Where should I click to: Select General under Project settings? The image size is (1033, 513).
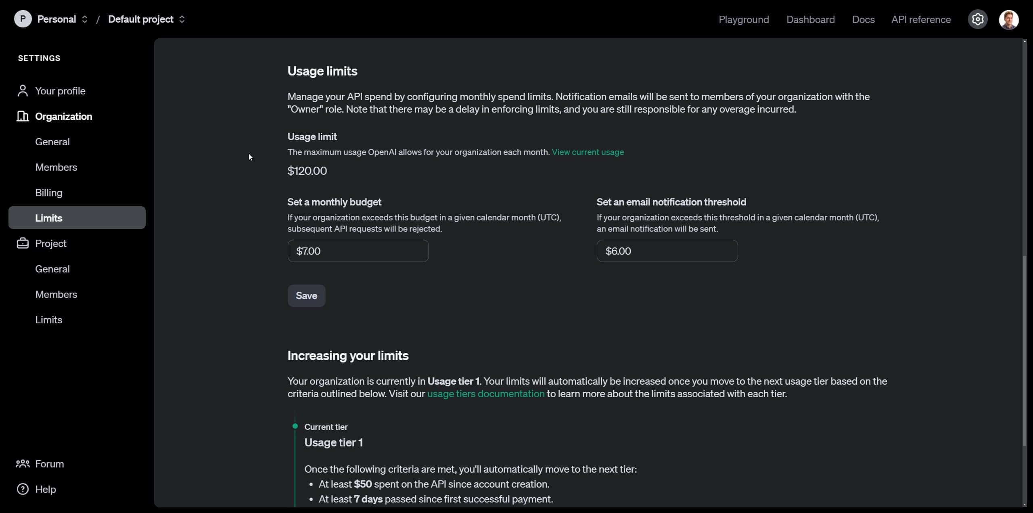(x=52, y=268)
